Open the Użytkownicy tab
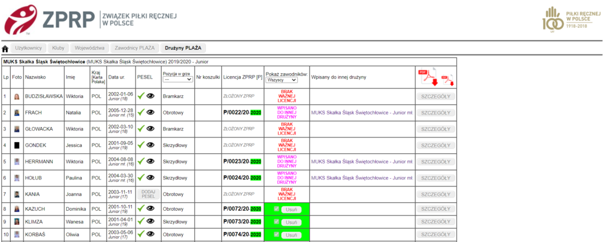606x242 pixels. click(28, 48)
